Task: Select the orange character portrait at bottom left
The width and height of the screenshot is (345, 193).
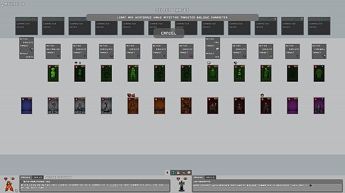Action: (9, 186)
